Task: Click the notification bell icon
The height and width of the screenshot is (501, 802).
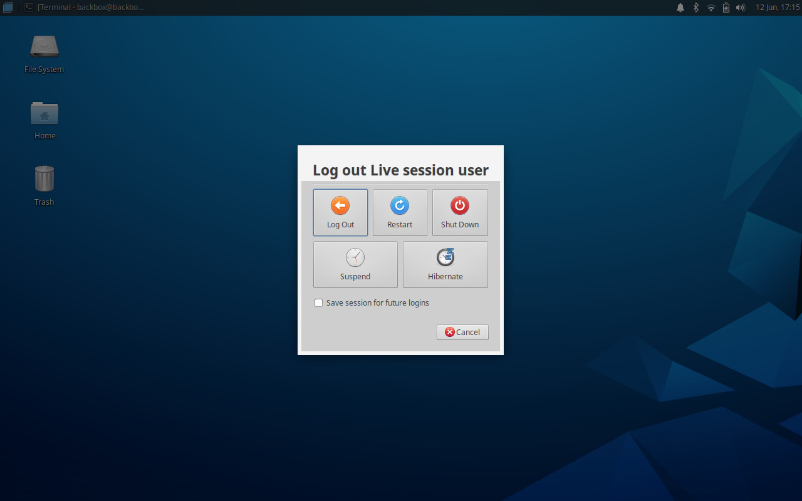Action: coord(680,8)
